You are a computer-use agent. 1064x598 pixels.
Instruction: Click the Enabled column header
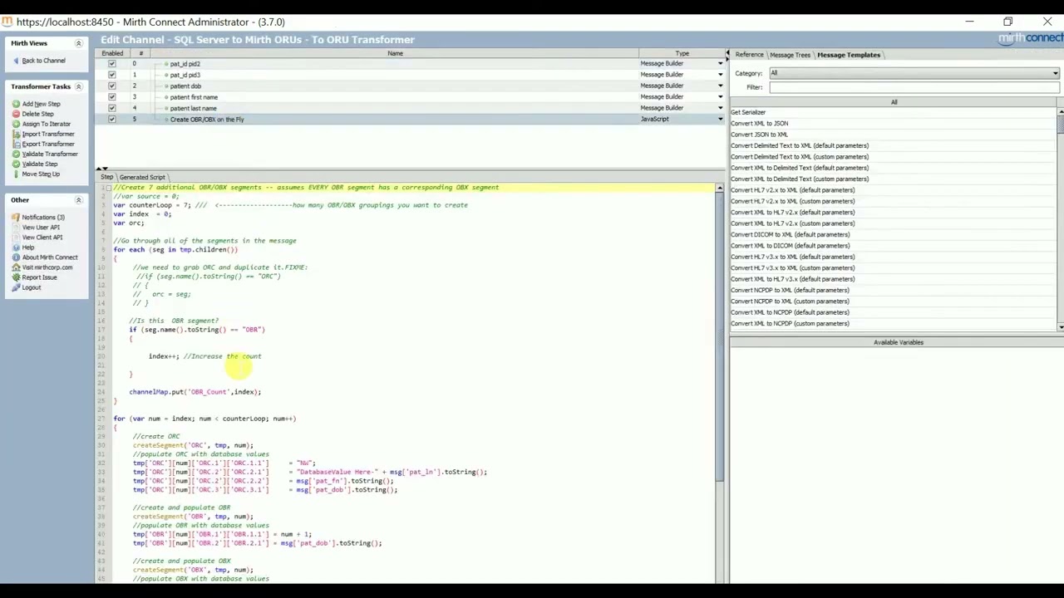click(x=112, y=53)
